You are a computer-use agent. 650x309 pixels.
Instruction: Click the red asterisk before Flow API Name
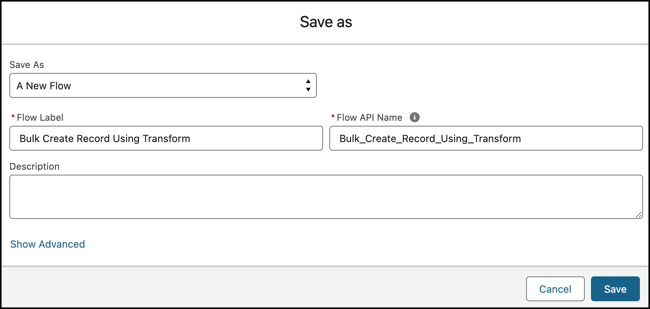coord(333,117)
